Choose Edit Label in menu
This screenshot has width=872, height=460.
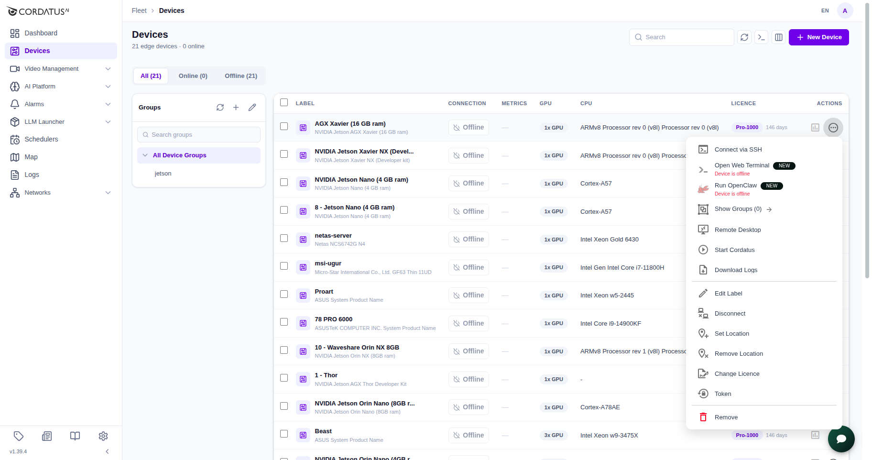tap(764, 294)
